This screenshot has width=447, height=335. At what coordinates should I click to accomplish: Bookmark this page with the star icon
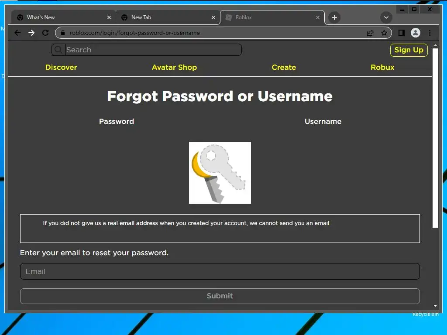pos(384,33)
